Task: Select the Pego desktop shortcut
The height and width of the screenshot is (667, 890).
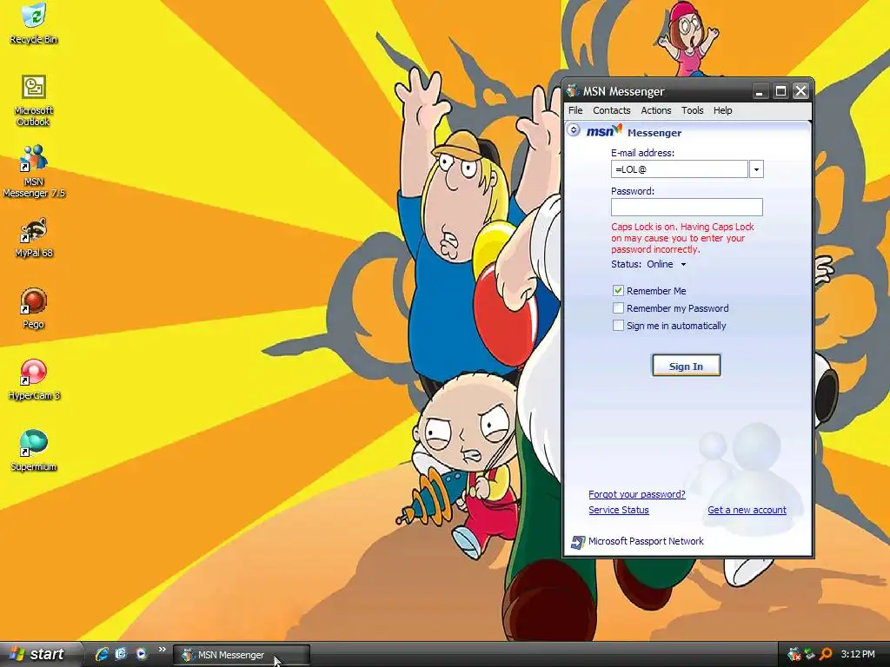Action: (34, 308)
